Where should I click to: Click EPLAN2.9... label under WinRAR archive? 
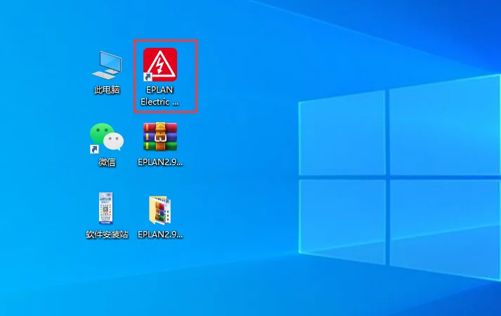pos(160,162)
